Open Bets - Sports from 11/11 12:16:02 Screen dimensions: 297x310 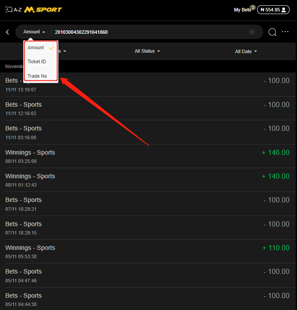tap(148, 108)
